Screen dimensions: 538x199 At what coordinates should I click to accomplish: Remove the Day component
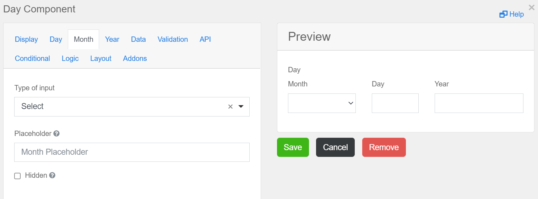pyautogui.click(x=384, y=147)
